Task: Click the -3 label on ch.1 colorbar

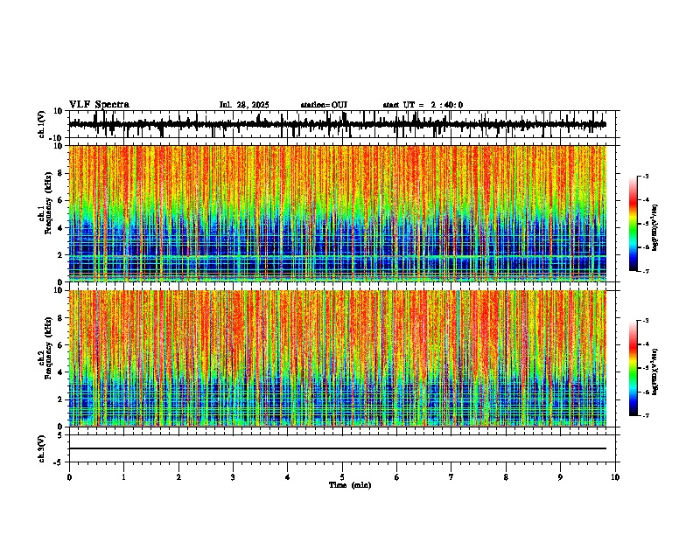Action: tap(646, 176)
